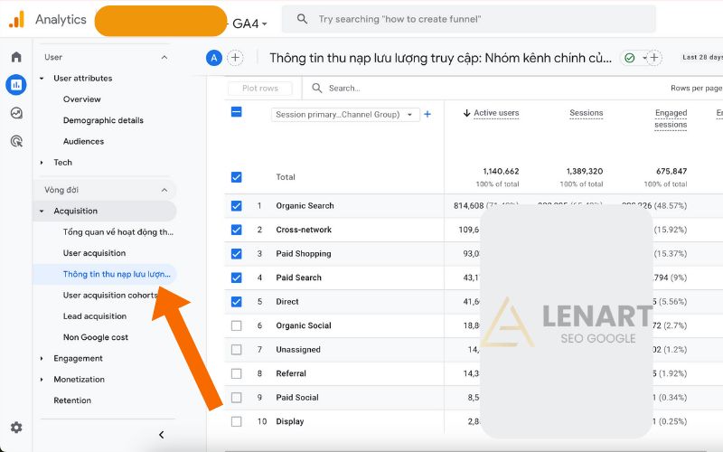The height and width of the screenshot is (452, 723).
Task: Click the top Analytics search bar
Action: [468, 19]
